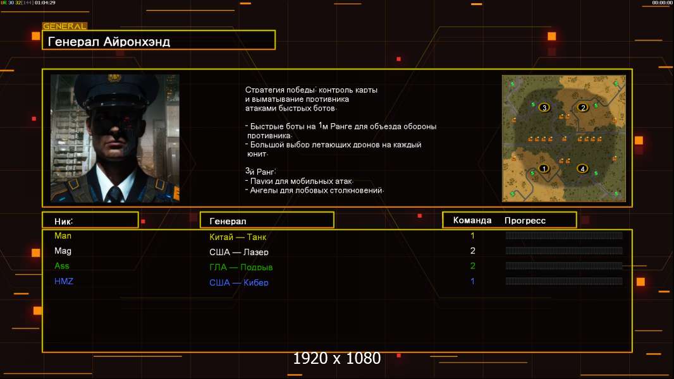Click the "3й Ранг:" heading text

[260, 171]
